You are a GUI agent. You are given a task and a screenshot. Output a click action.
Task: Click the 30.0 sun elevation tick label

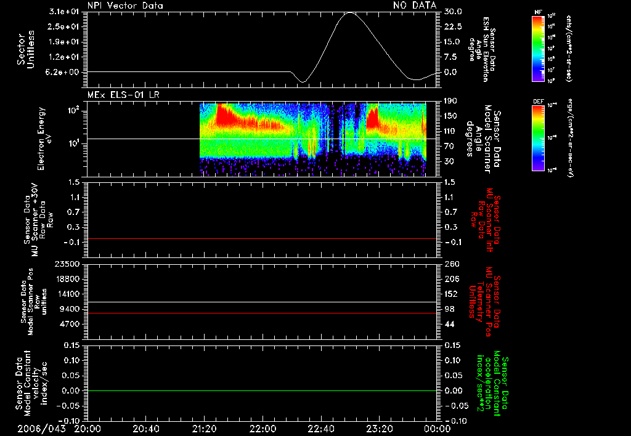[453, 12]
